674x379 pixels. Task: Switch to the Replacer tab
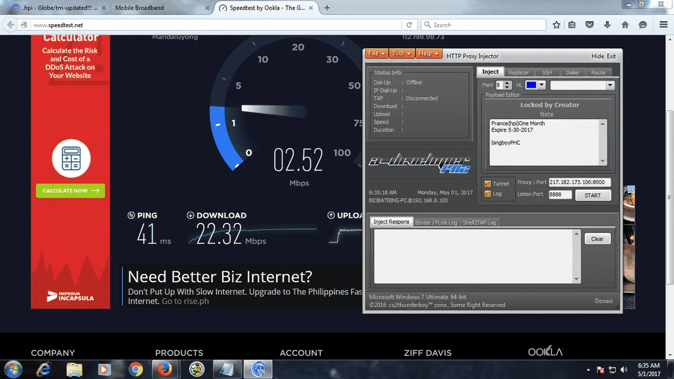518,72
